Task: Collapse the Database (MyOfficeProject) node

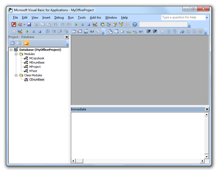Action: pyautogui.click(x=11, y=50)
